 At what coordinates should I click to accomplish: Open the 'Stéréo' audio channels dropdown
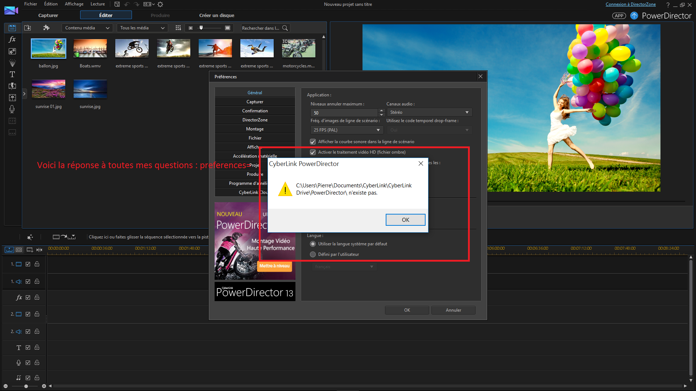pyautogui.click(x=430, y=112)
